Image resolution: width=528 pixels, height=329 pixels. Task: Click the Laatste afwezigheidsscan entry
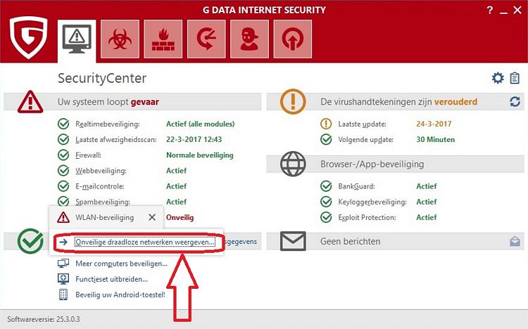(116, 139)
